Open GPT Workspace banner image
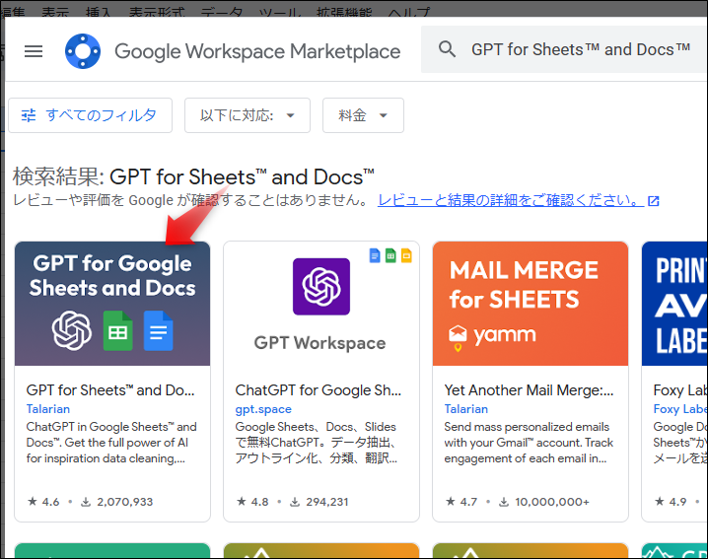The height and width of the screenshot is (559, 708). pos(321,304)
